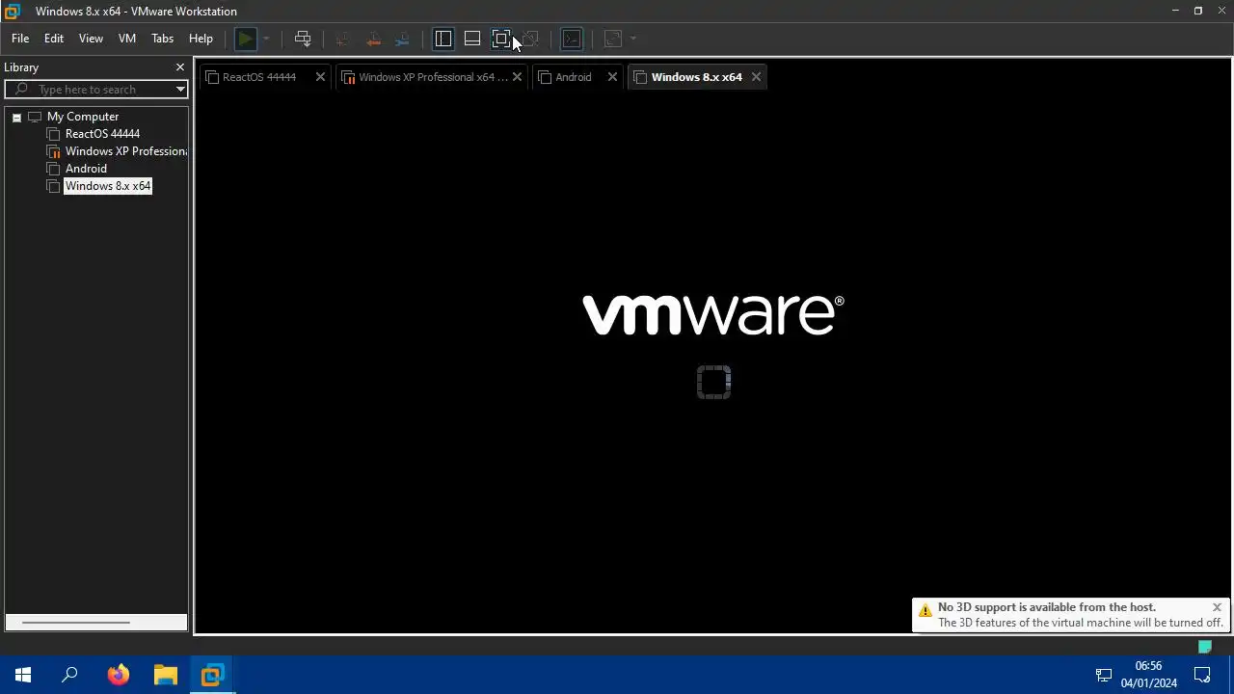Screen dimensions: 1234x694
Task: Enter full screen mode icon
Action: tap(501, 39)
